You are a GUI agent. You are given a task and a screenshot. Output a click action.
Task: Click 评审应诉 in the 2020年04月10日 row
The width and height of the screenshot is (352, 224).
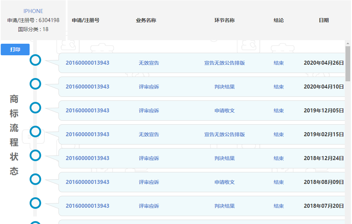[x=149, y=87]
